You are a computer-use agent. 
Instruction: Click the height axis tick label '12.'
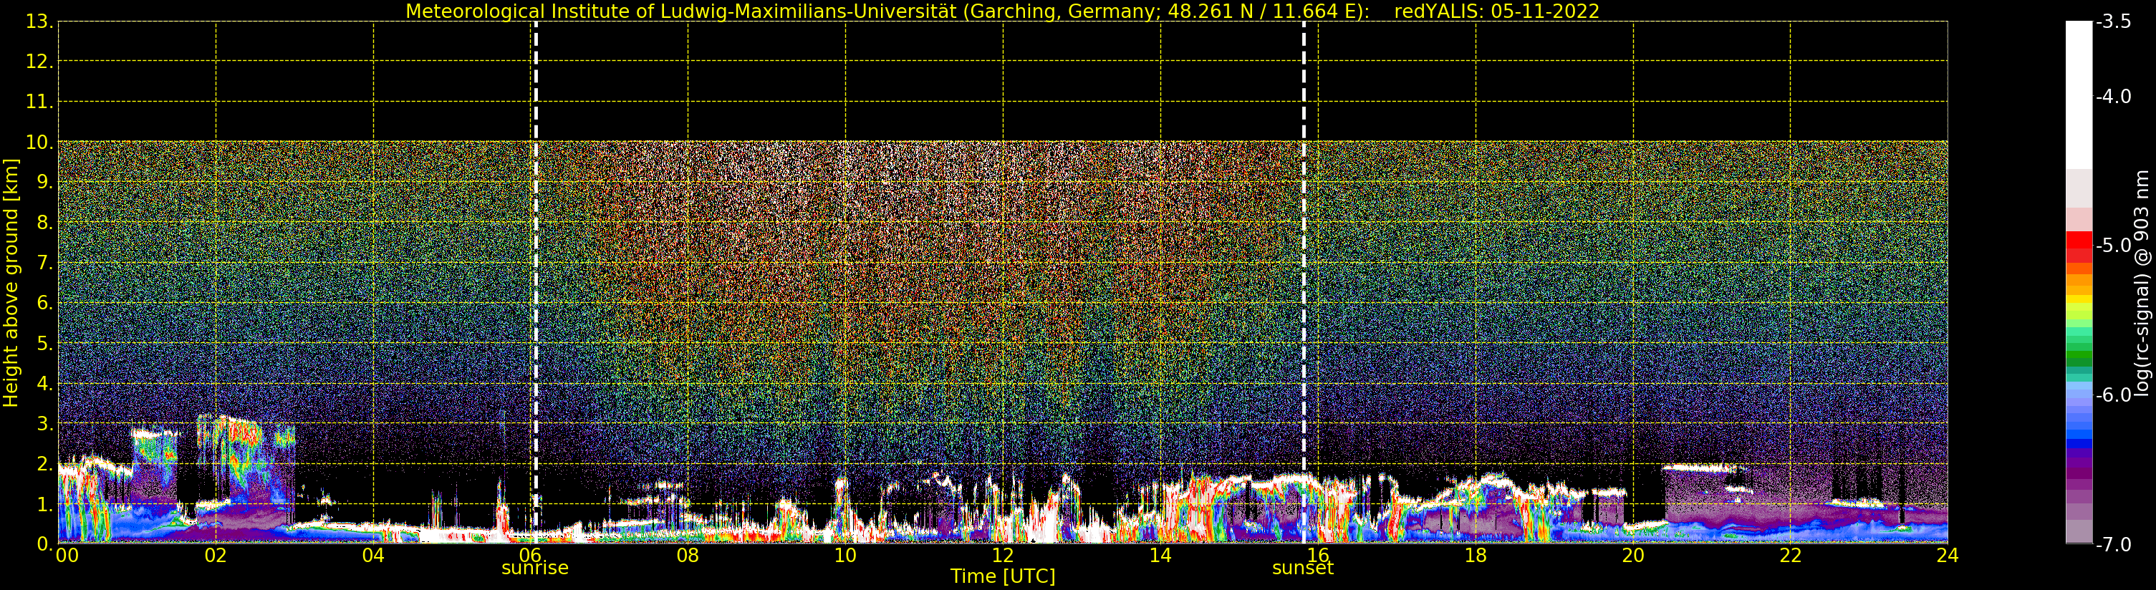pyautogui.click(x=39, y=62)
